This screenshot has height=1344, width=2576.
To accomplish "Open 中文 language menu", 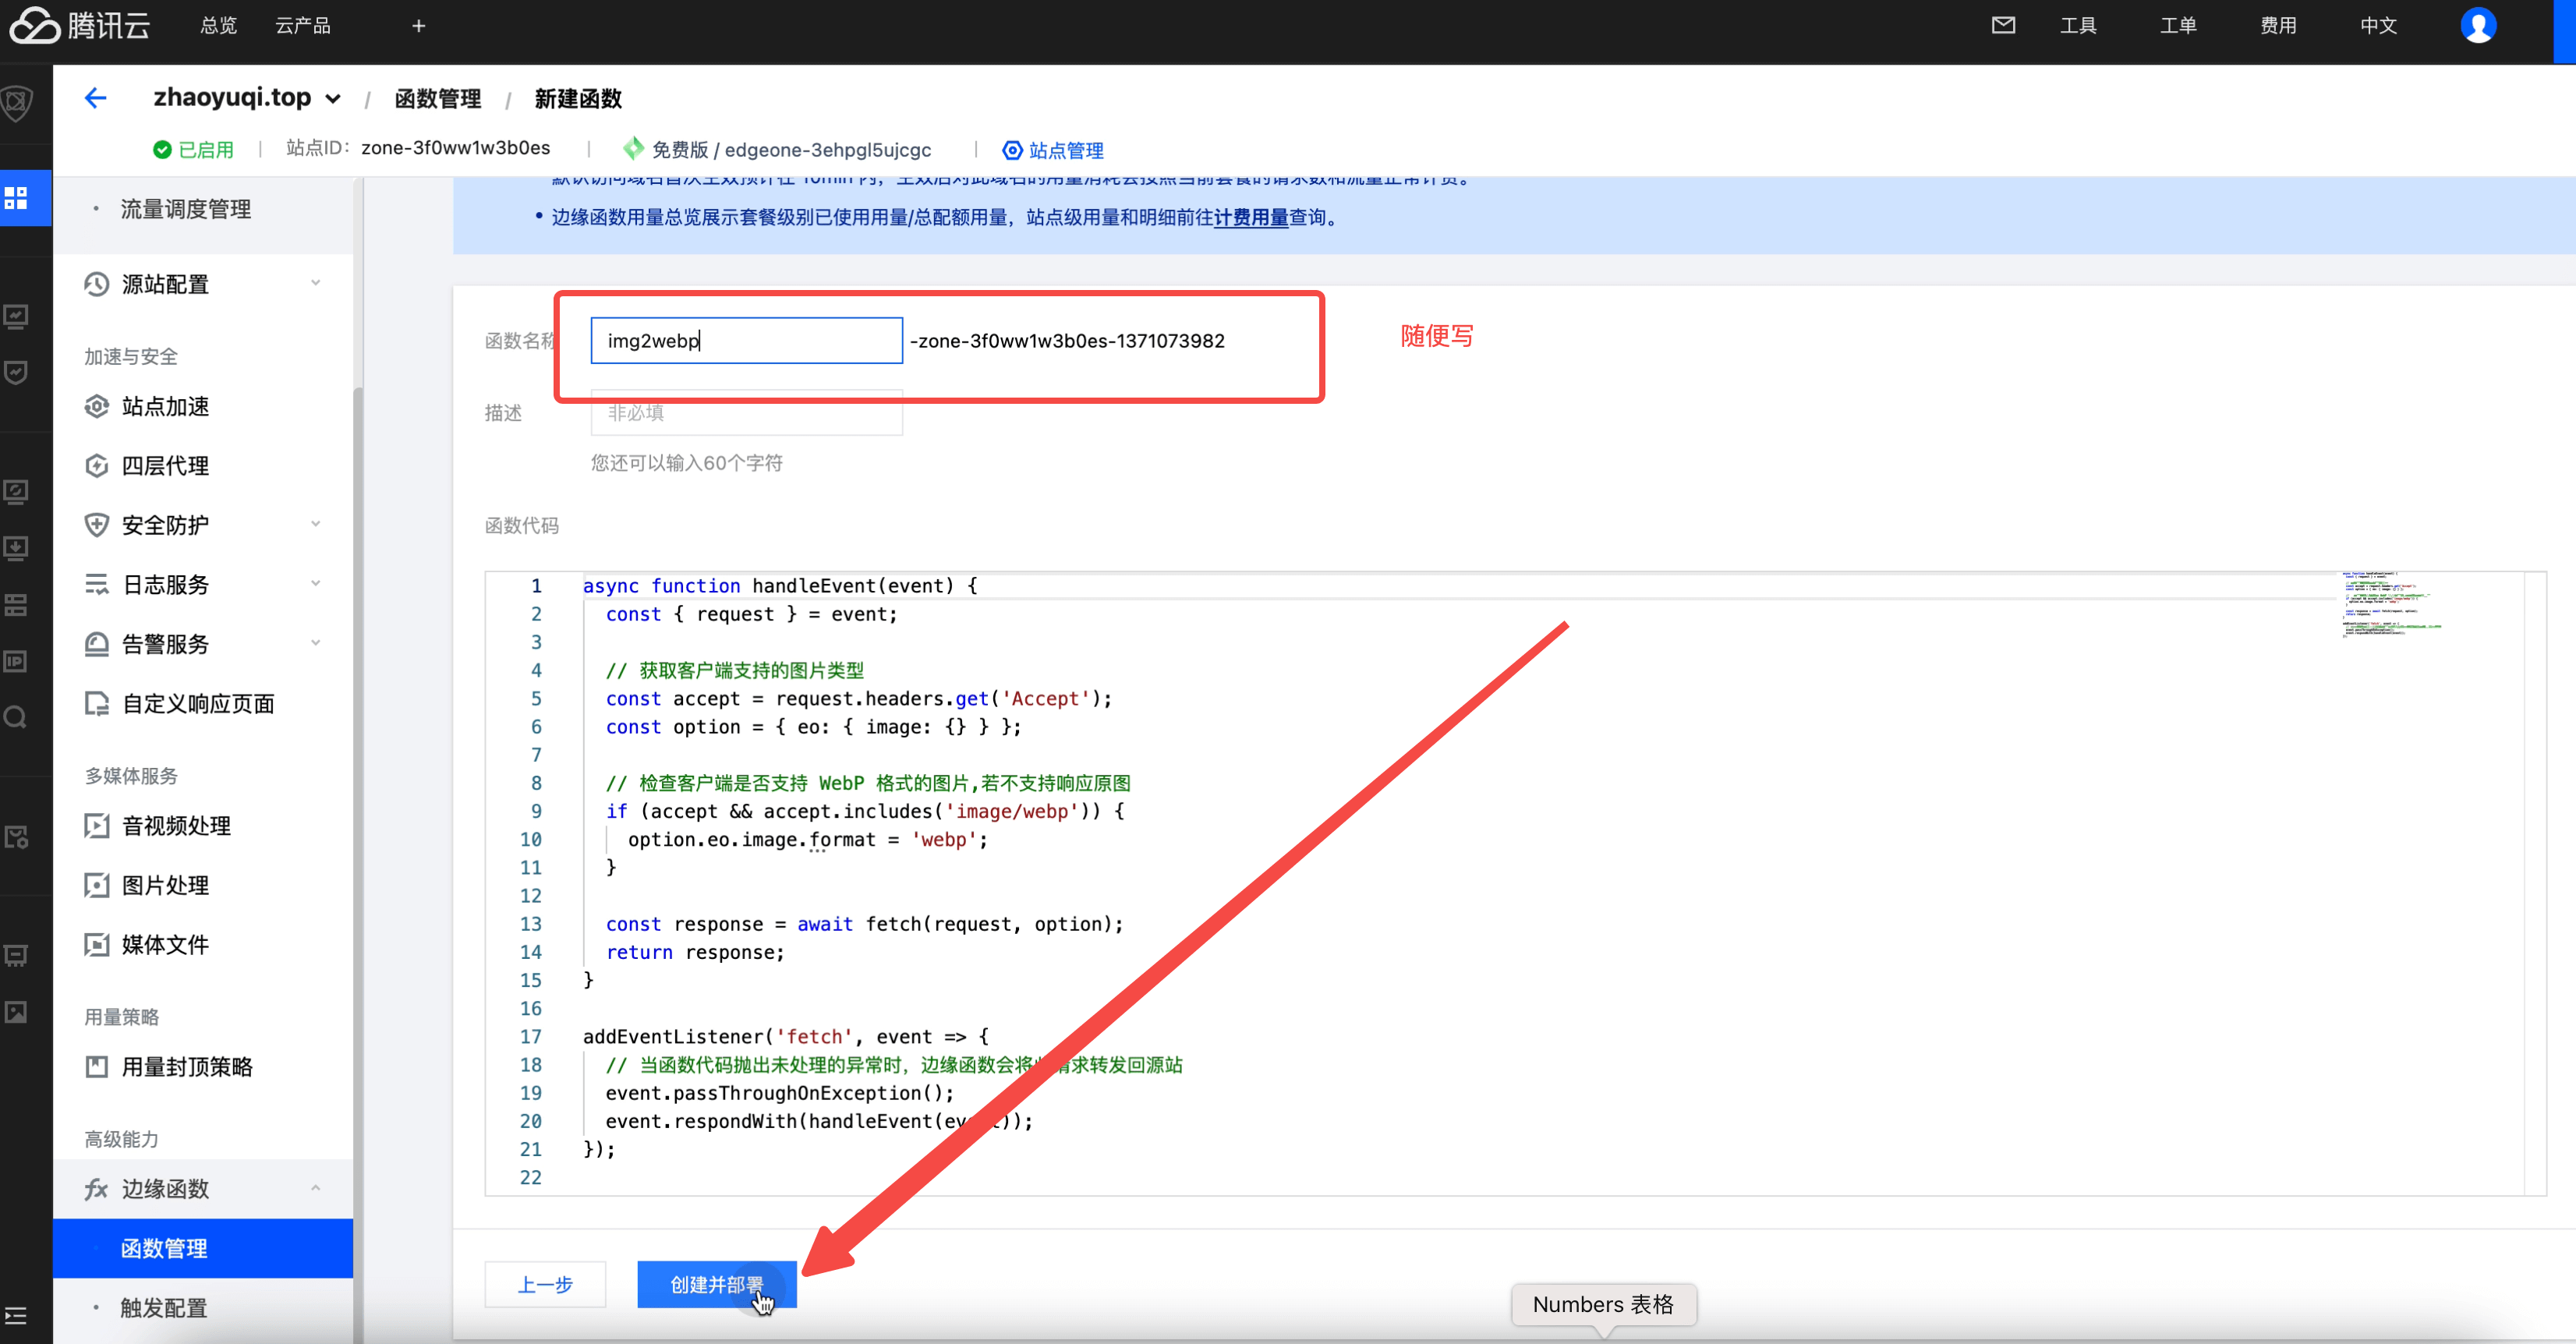I will (2379, 25).
